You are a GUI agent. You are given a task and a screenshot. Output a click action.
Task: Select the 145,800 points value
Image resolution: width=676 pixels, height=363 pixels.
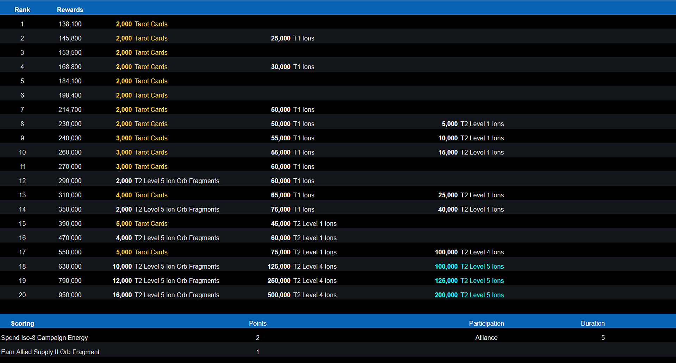click(x=70, y=38)
